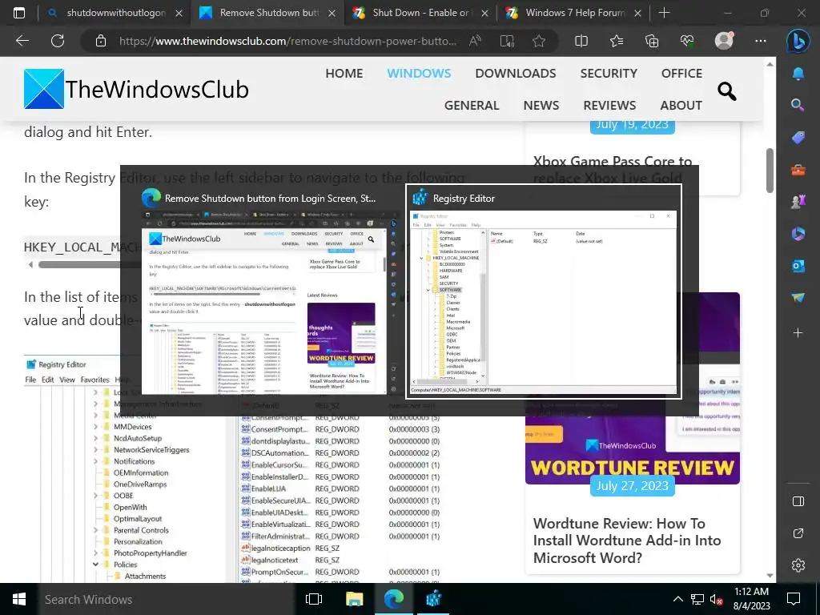Image resolution: width=820 pixels, height=615 pixels.
Task: Open sidebar settings gear icon
Action: pos(798,565)
